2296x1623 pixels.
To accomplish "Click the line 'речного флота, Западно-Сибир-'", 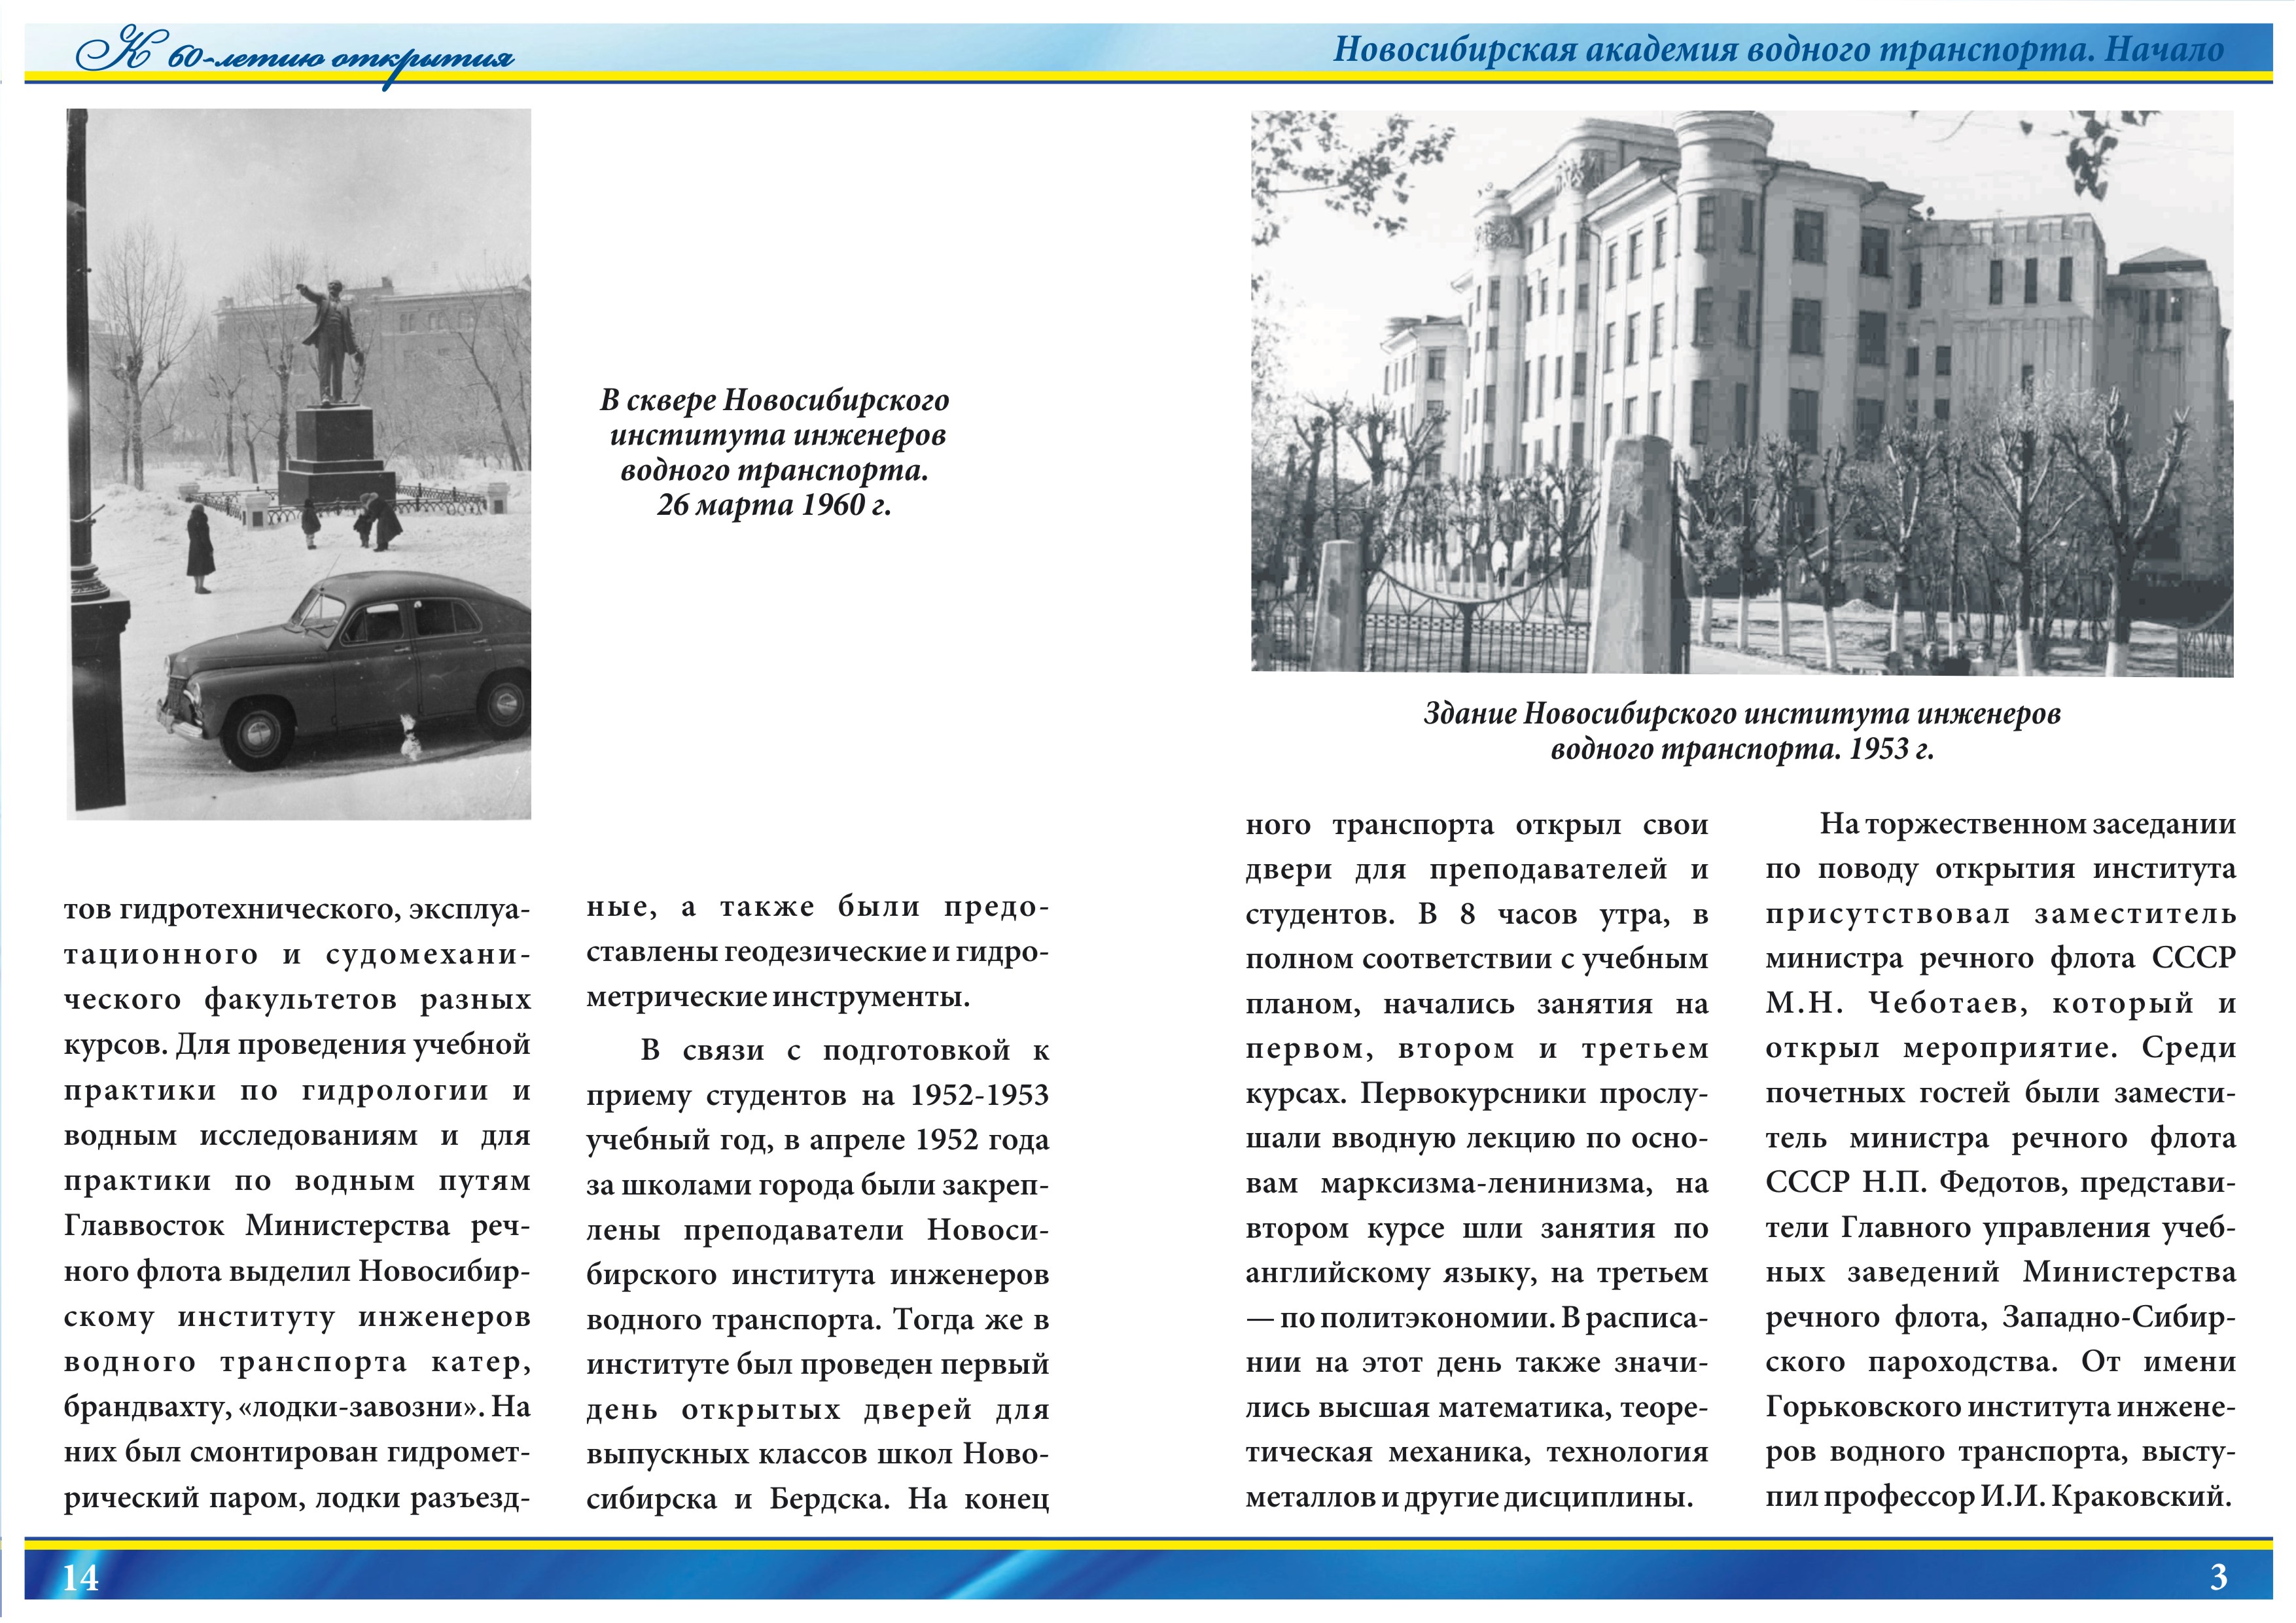I will (x=2001, y=1318).
